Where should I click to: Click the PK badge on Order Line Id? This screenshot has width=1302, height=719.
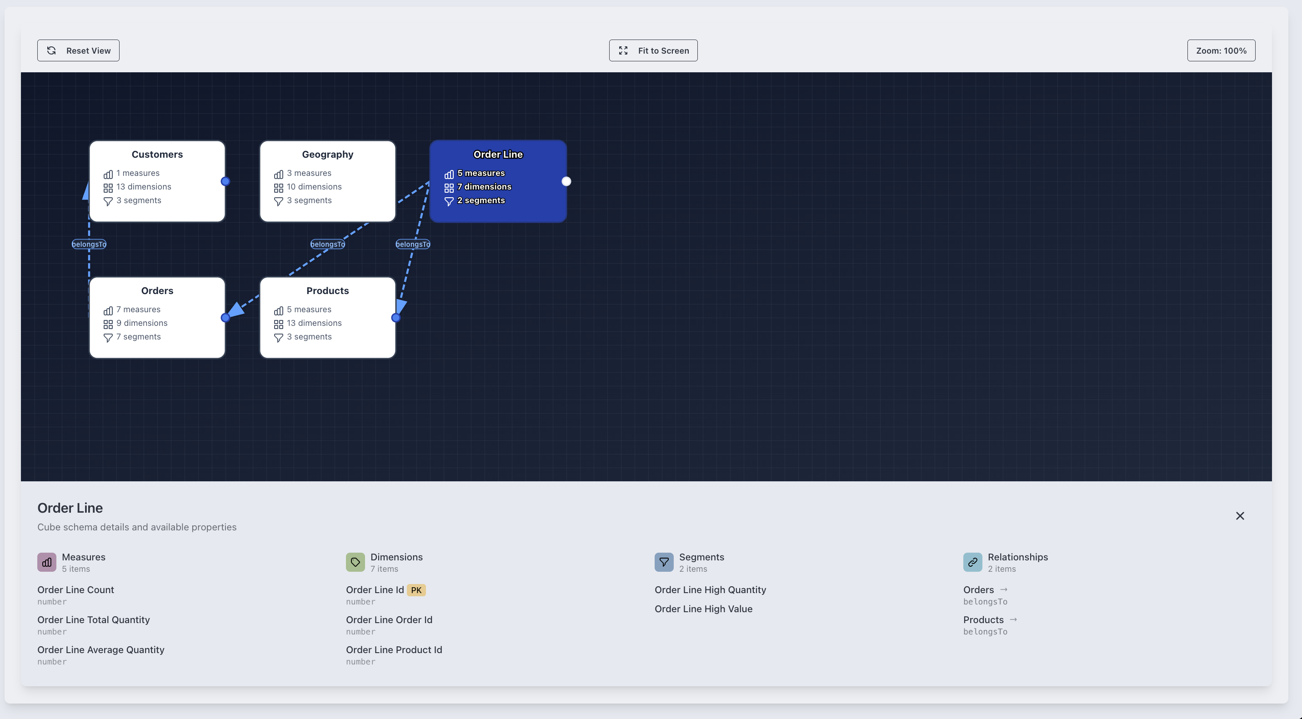pyautogui.click(x=416, y=590)
